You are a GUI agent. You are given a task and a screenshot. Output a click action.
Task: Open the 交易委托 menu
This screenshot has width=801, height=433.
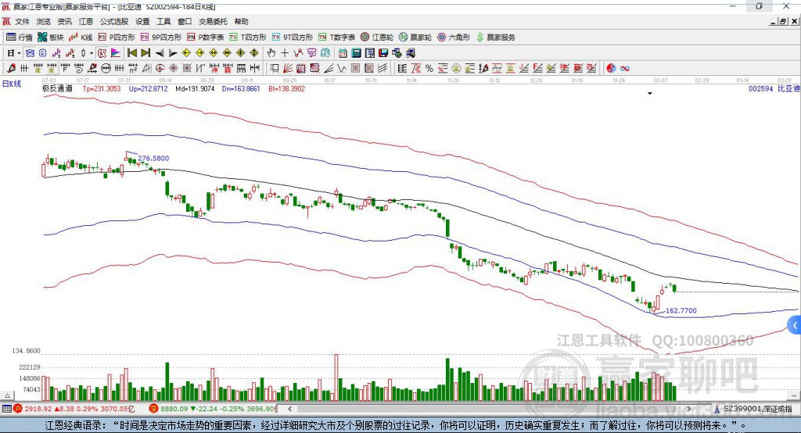213,21
